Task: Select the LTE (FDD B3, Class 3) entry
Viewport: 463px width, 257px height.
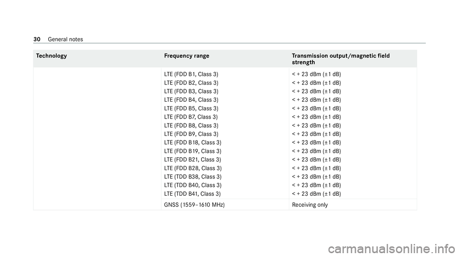Action: coord(191,92)
